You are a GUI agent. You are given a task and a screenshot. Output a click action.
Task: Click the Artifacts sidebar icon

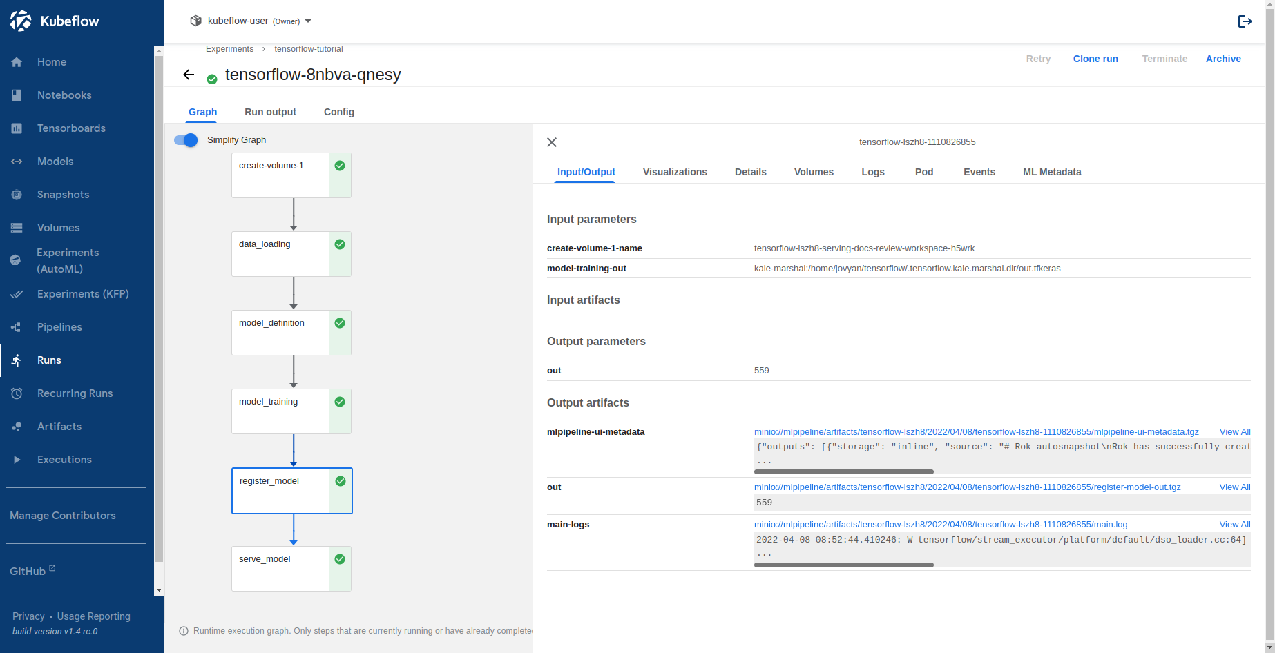[x=17, y=427]
